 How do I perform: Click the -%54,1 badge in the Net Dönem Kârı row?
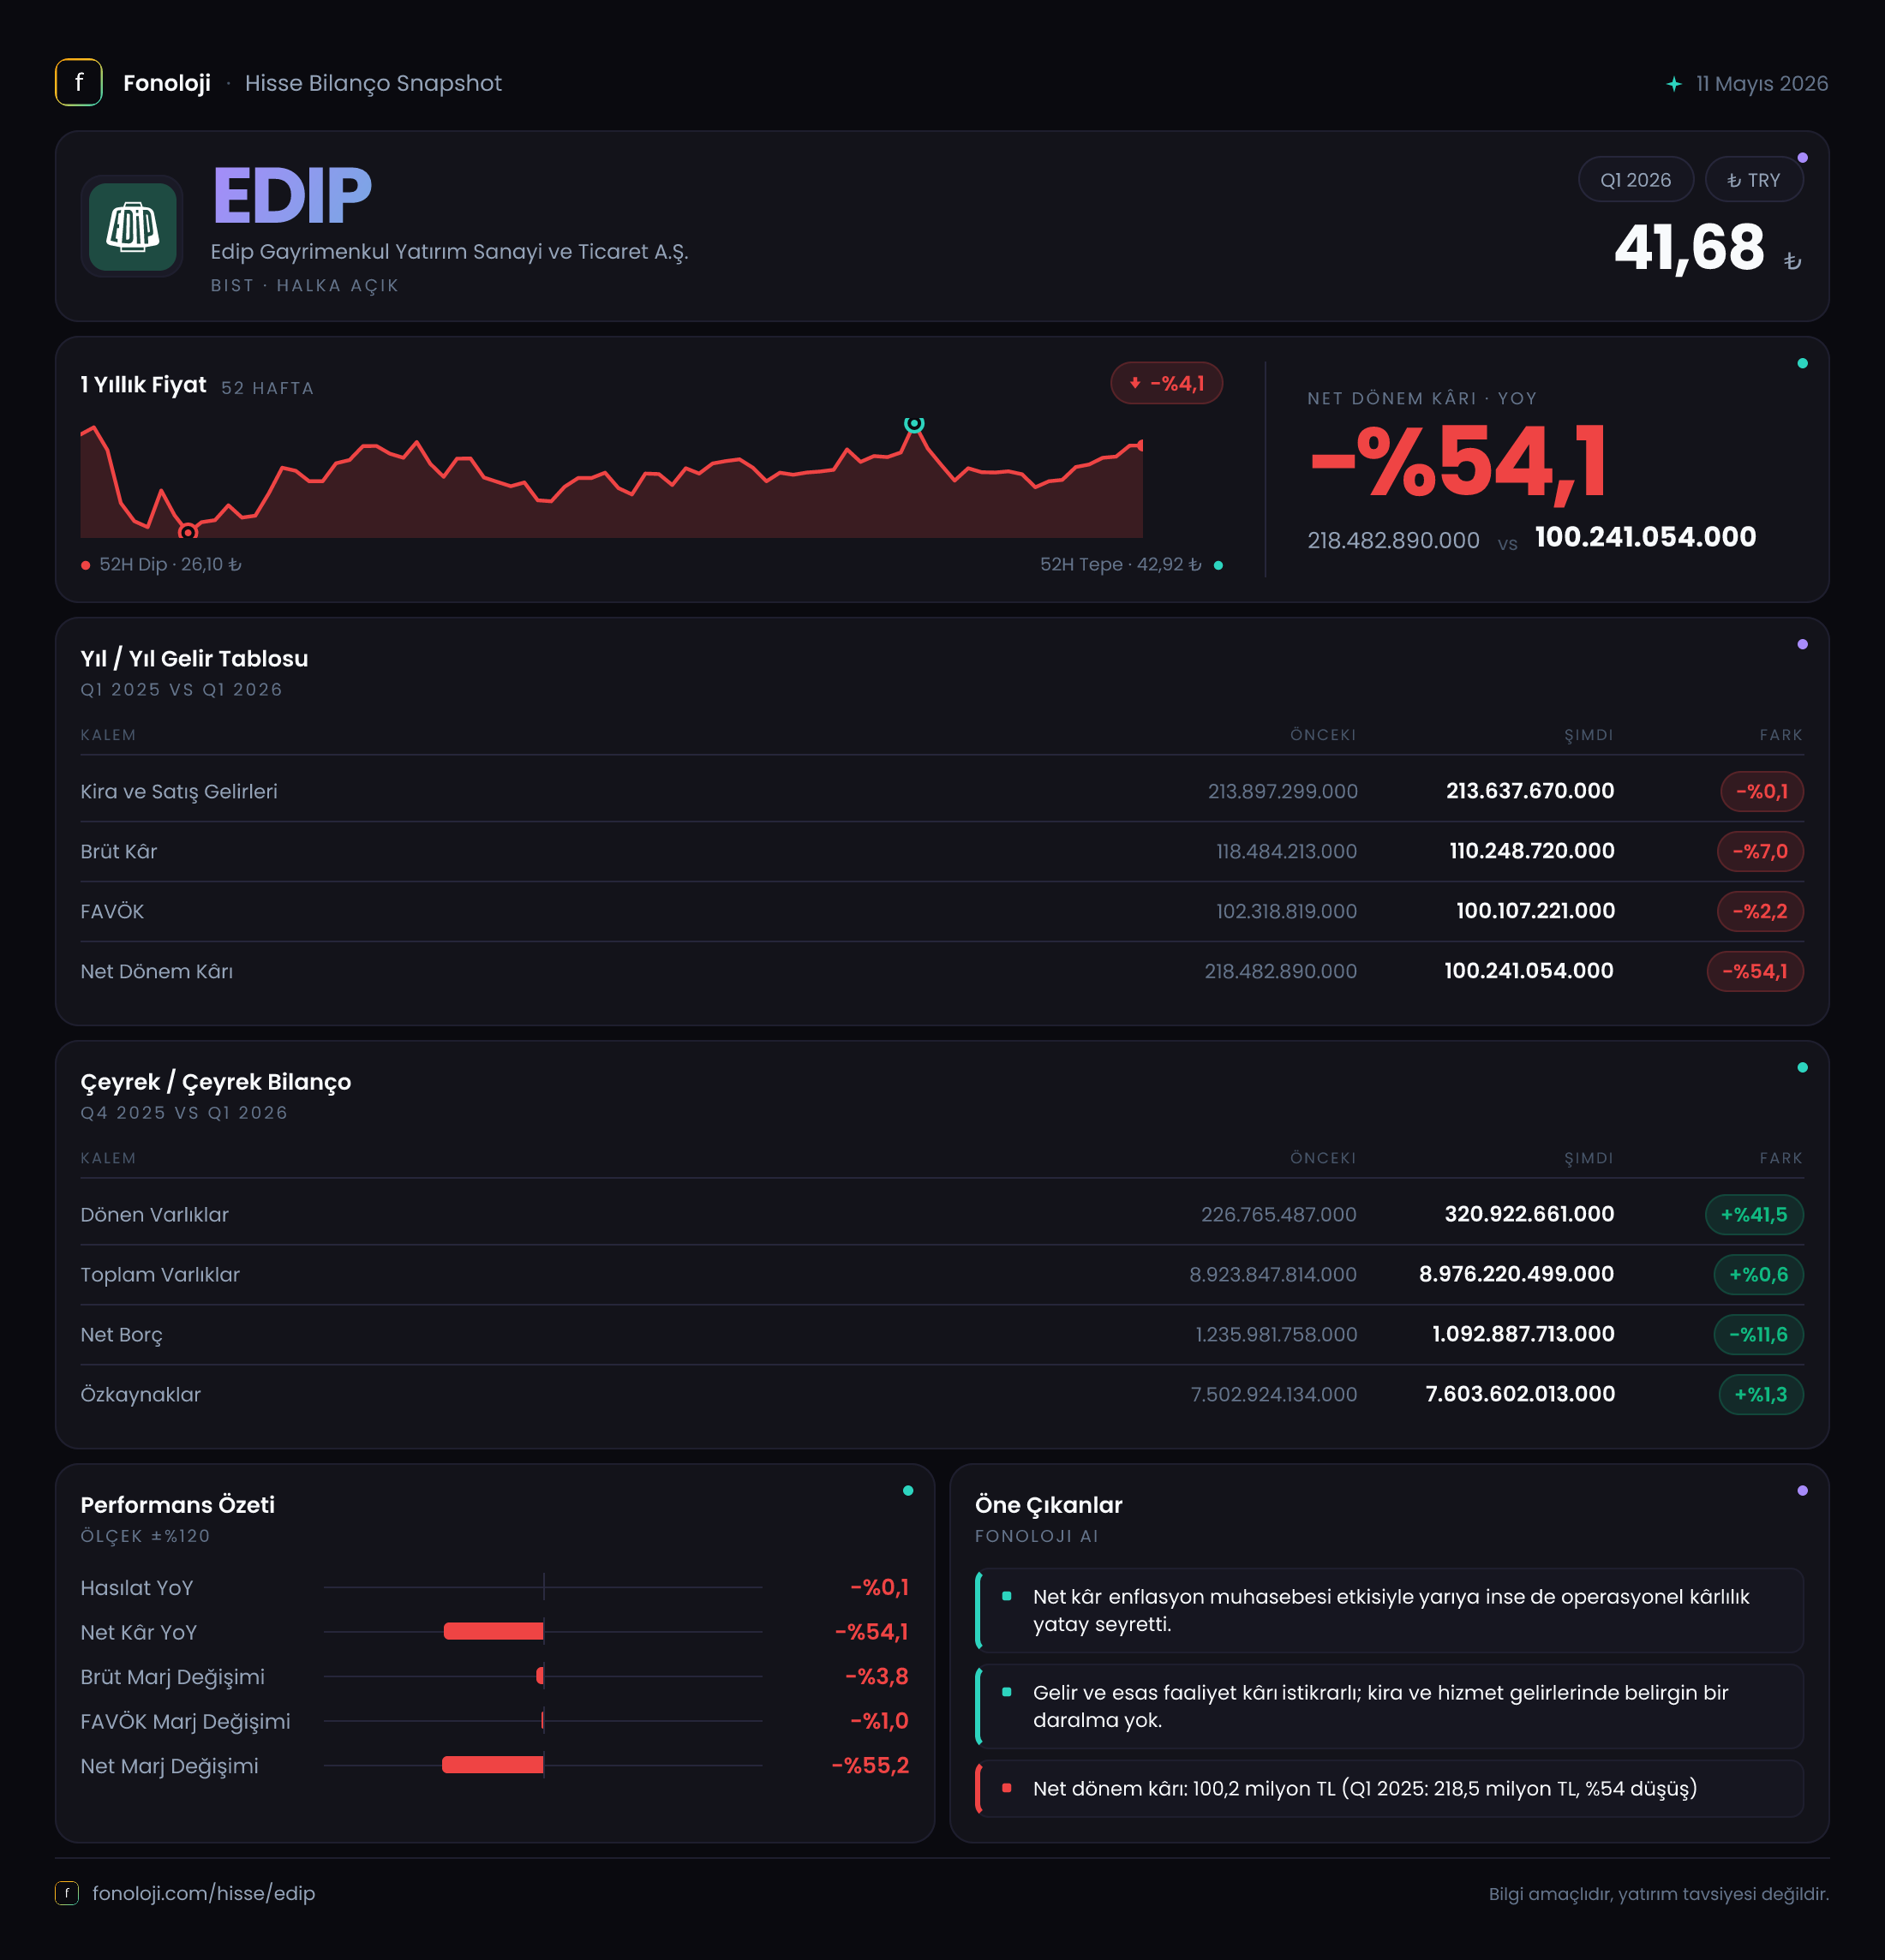tap(1755, 971)
